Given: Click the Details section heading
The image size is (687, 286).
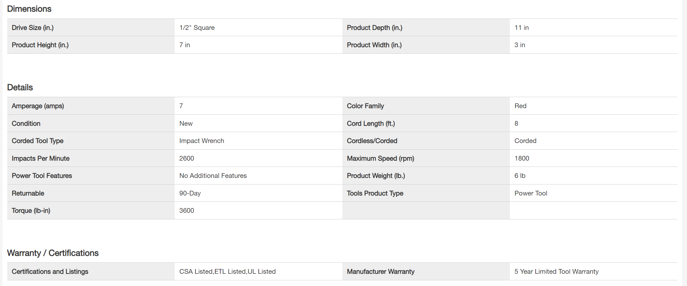Looking at the screenshot, I should click(20, 87).
